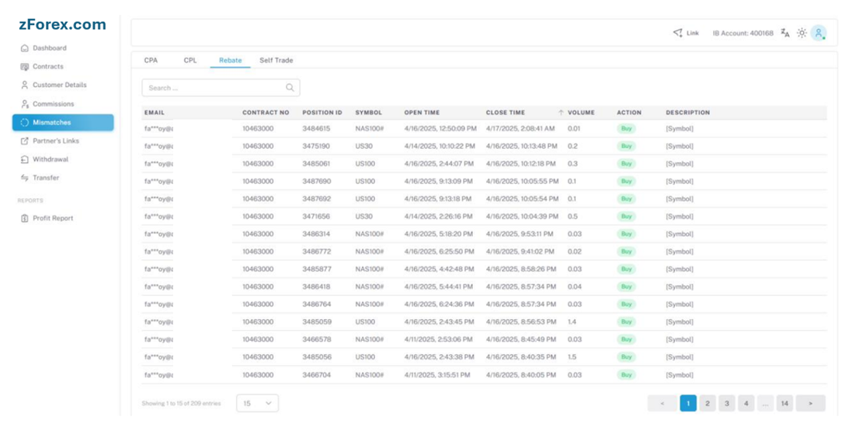
Task: Go to previous page arrow
Action: click(x=662, y=403)
